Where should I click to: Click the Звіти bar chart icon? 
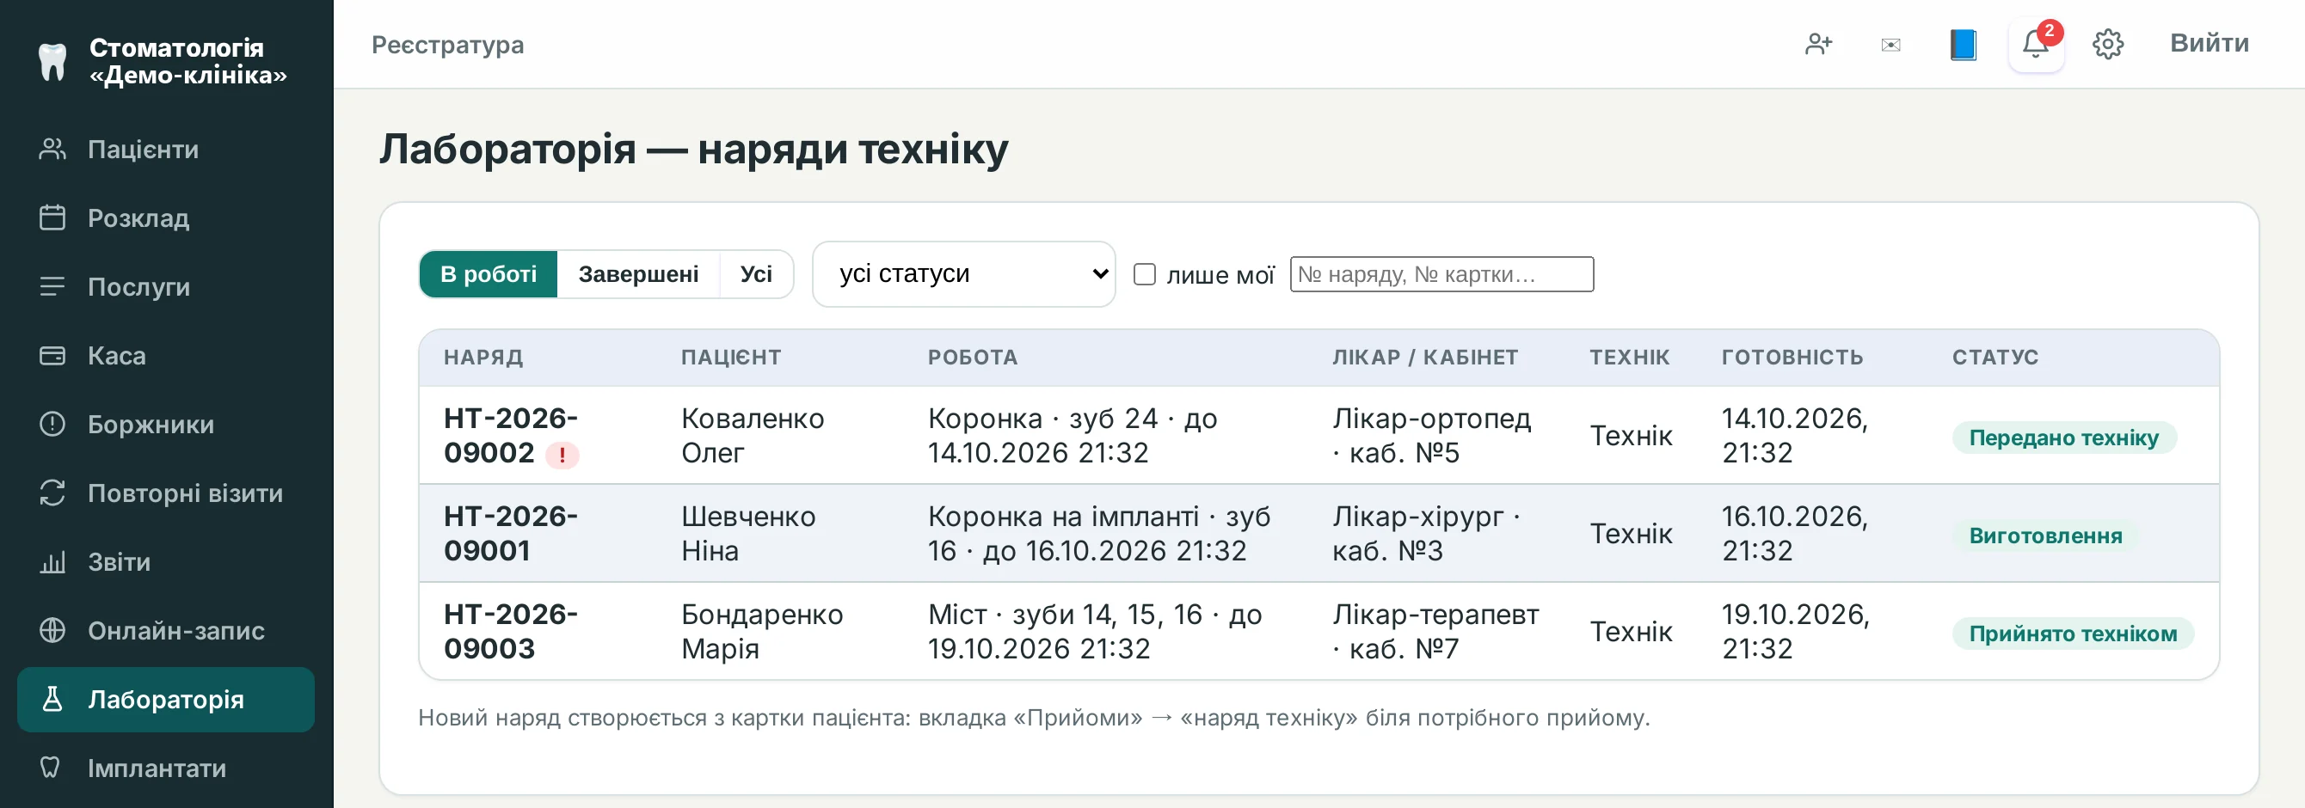[52, 562]
